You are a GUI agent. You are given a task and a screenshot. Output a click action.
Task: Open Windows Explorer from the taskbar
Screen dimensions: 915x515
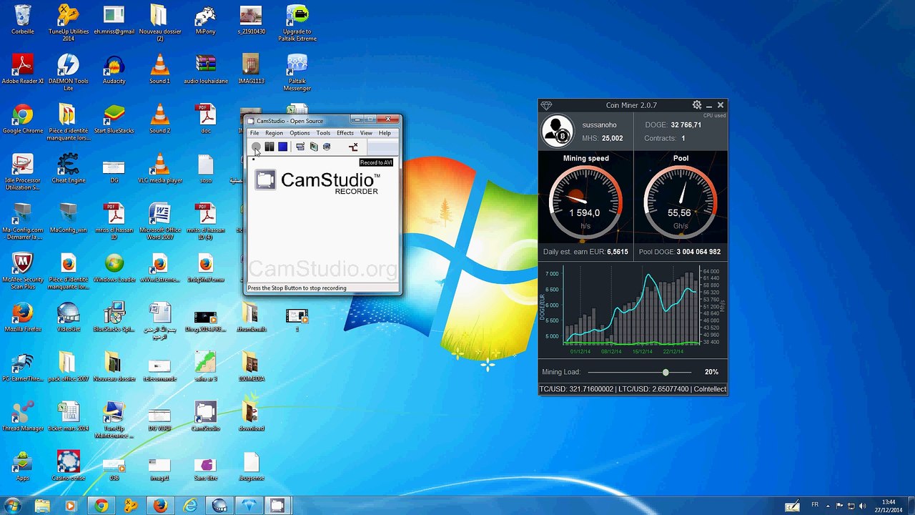tap(42, 506)
